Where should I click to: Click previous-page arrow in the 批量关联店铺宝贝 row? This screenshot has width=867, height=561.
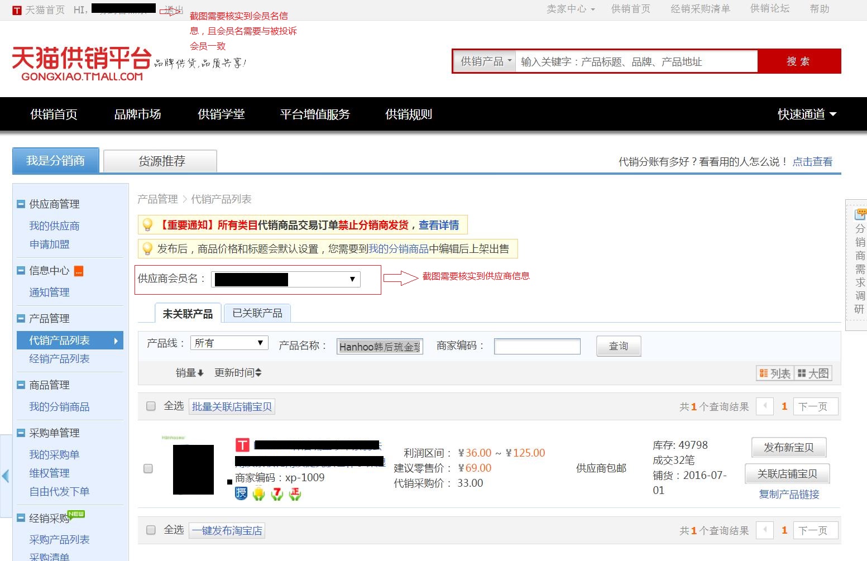pyautogui.click(x=765, y=406)
